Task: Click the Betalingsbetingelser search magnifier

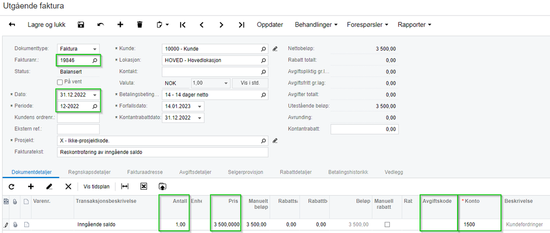Action: click(263, 95)
